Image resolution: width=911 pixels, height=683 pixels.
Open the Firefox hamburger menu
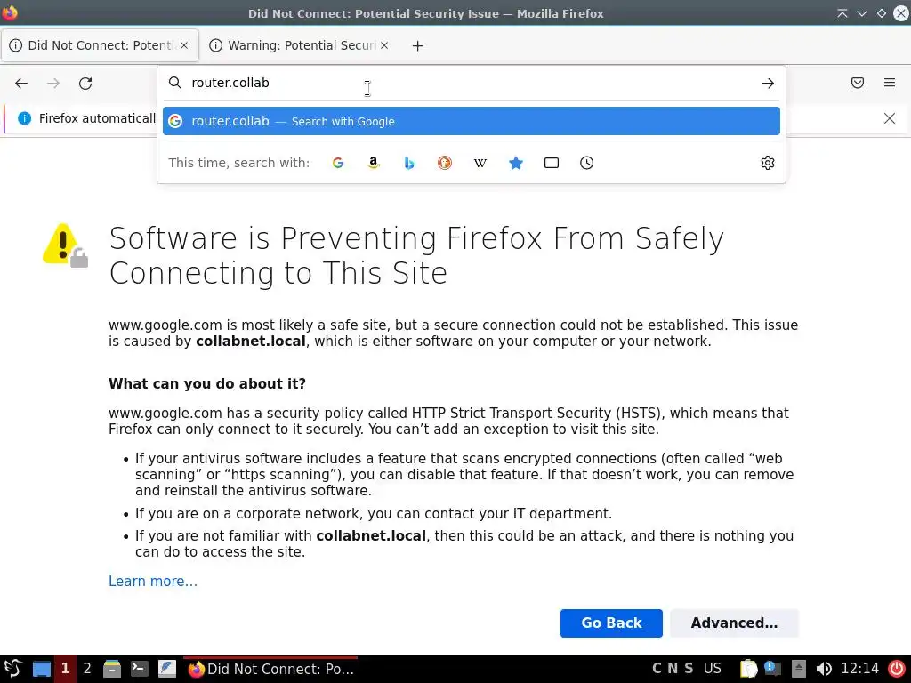point(890,83)
